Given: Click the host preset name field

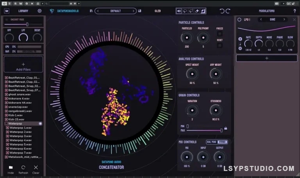Looking at the screenshot, I should click(x=59, y=4).
